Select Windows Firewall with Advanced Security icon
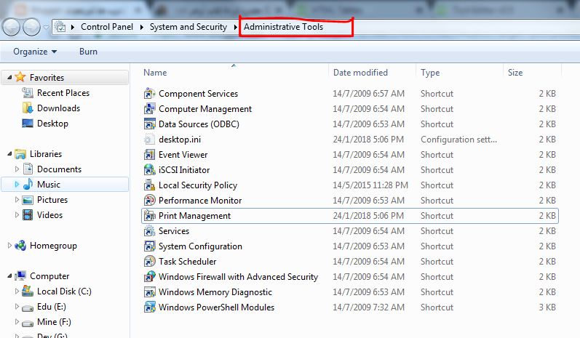580x338 pixels. (x=149, y=277)
